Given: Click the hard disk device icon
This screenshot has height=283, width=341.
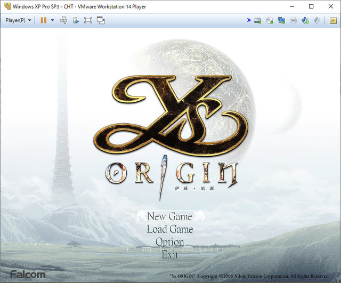Looking at the screenshot, I should click(x=258, y=20).
